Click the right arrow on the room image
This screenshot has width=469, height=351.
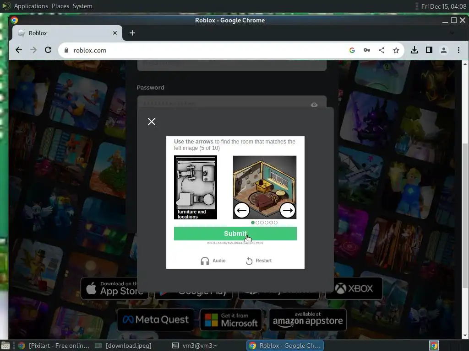pyautogui.click(x=288, y=210)
